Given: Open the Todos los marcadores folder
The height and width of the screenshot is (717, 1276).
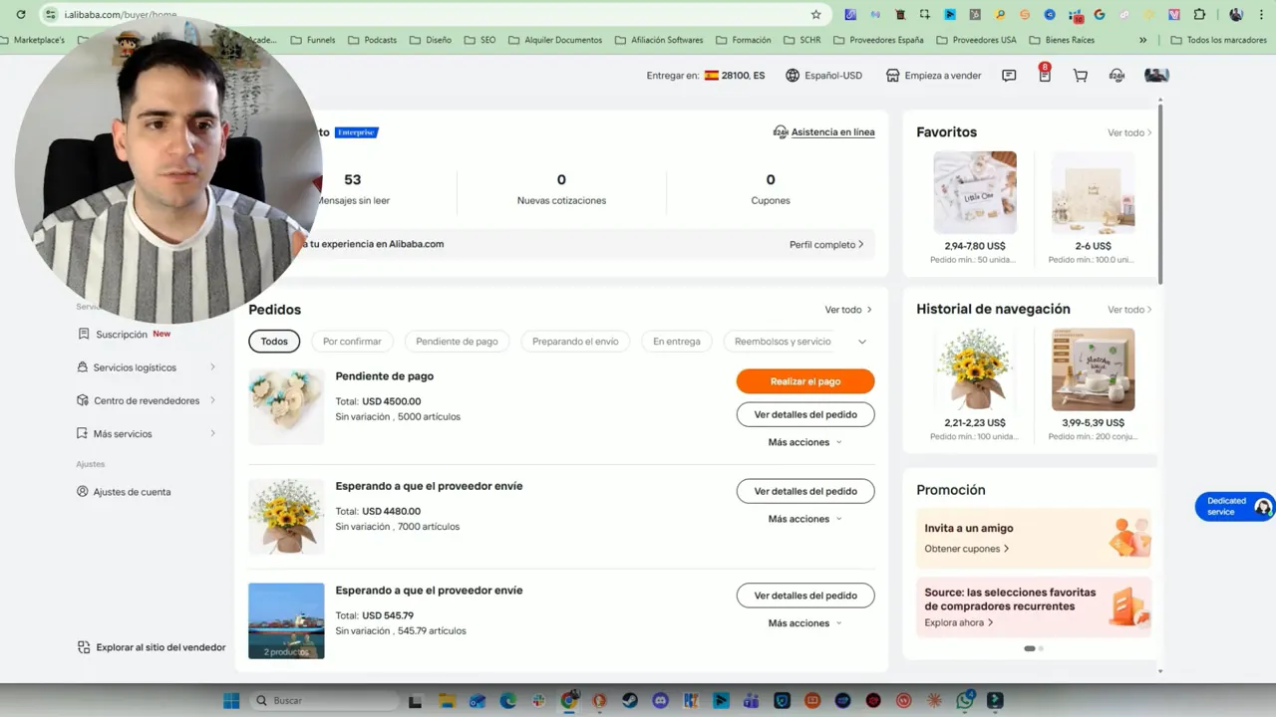Looking at the screenshot, I should click(x=1218, y=40).
